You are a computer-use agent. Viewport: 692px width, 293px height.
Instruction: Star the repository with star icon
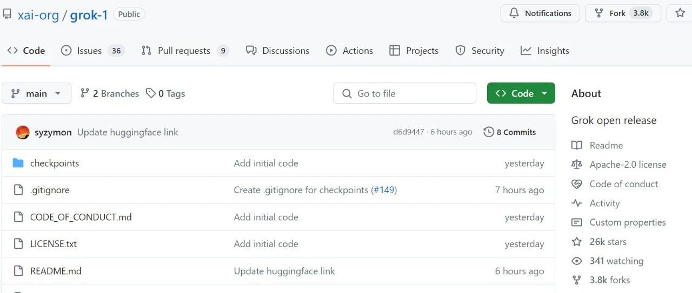[x=680, y=13]
